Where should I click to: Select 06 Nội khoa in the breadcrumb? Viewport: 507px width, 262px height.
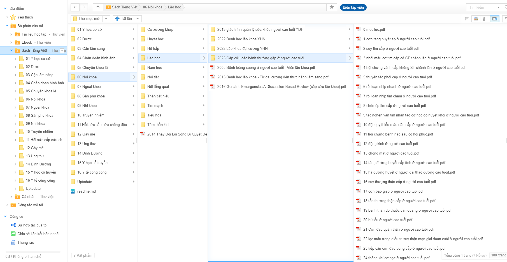pos(153,7)
